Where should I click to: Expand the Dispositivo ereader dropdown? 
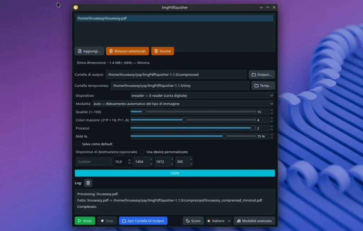click(x=202, y=96)
